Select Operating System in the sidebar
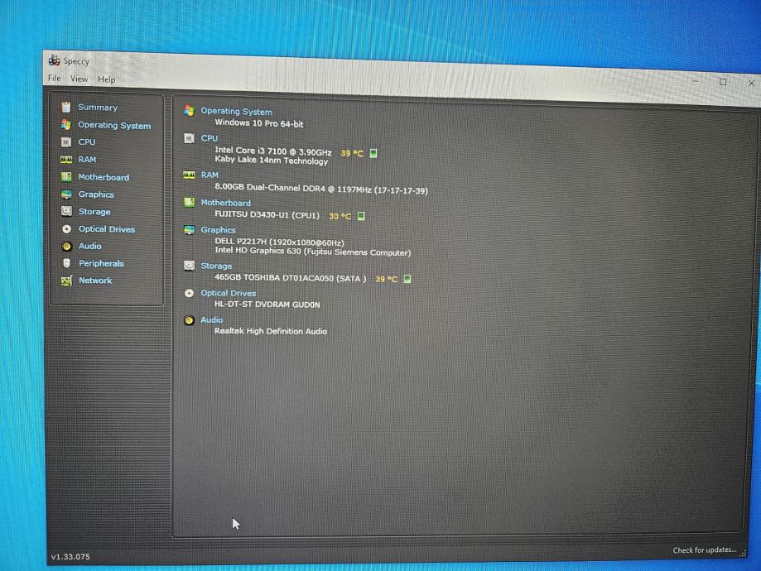The image size is (761, 571). (x=114, y=125)
